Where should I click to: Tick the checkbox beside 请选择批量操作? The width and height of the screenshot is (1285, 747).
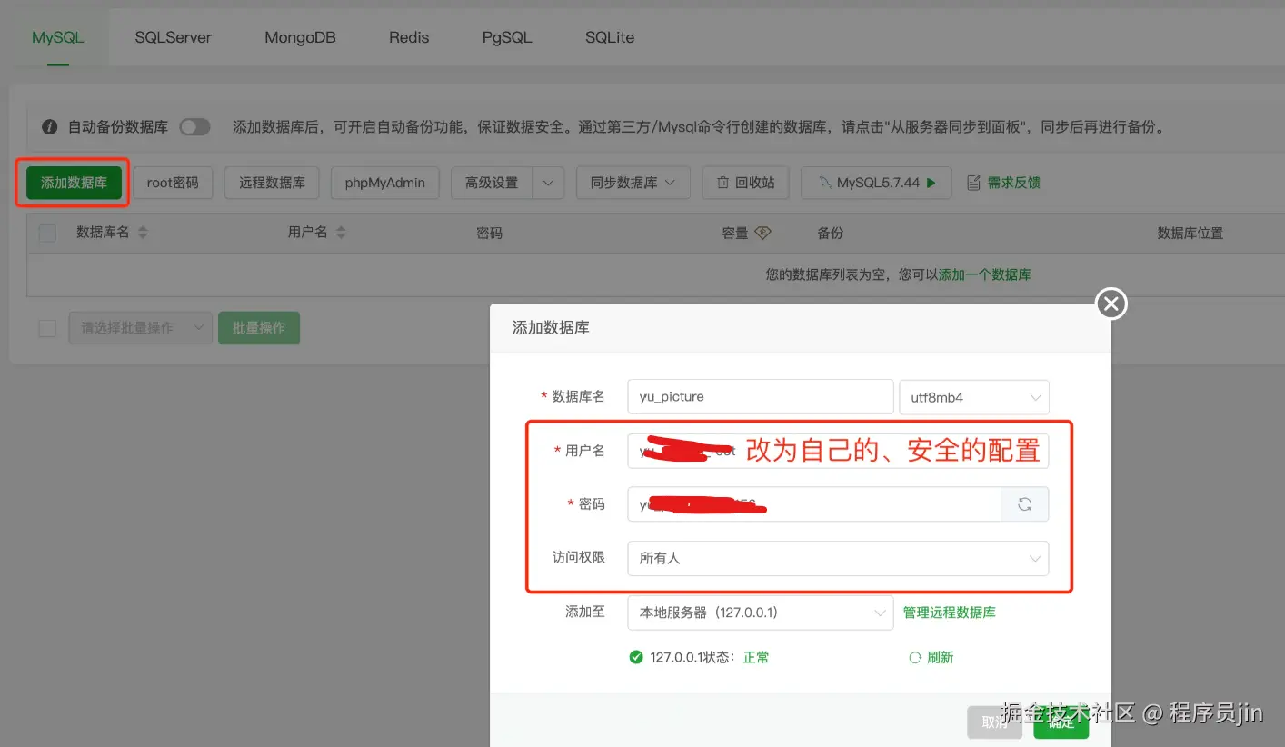pyautogui.click(x=47, y=328)
